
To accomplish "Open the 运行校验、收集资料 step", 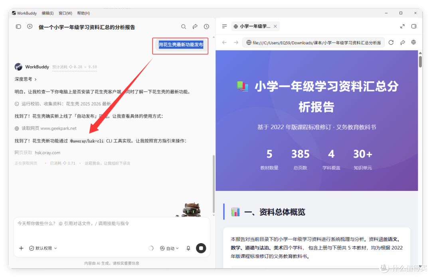I will [63, 104].
